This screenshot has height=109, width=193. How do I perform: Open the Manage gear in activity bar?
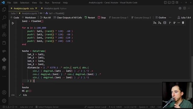point(4,101)
